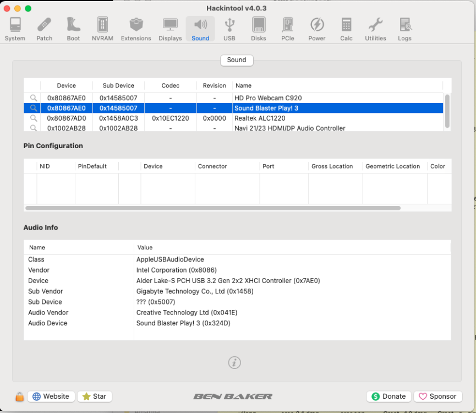Open the Displays toolbar section
This screenshot has width=476, height=413.
(170, 29)
